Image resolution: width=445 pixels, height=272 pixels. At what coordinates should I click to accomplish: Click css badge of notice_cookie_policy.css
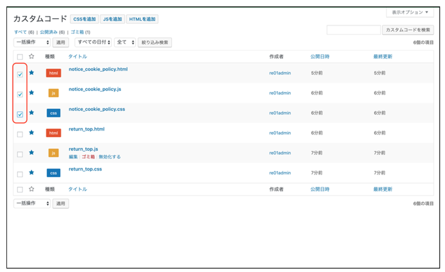click(53, 113)
